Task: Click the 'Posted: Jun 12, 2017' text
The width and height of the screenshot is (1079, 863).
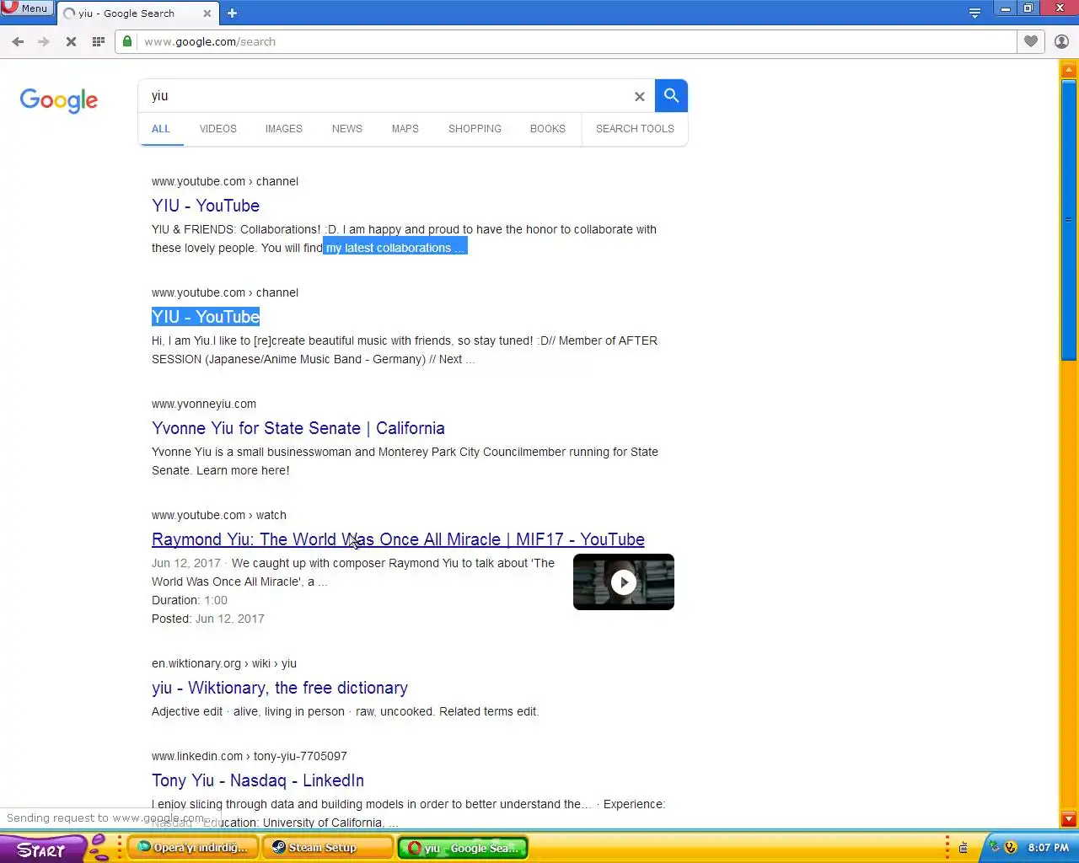Action: pyautogui.click(x=208, y=619)
